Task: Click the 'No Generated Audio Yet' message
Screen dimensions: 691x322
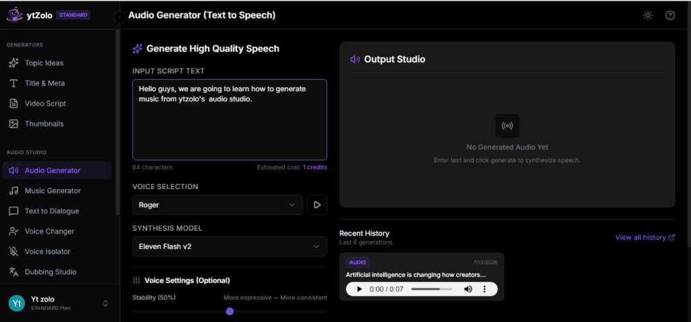Action: 507,147
